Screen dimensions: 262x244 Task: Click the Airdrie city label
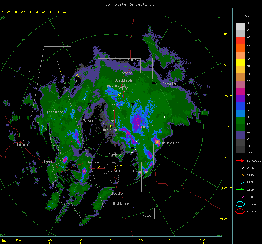tap(115, 155)
